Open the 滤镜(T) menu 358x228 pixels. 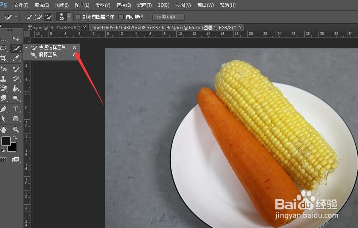tap(144, 5)
